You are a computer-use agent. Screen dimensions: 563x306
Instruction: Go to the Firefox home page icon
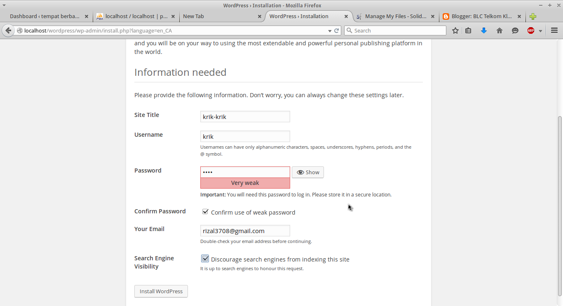pos(500,30)
